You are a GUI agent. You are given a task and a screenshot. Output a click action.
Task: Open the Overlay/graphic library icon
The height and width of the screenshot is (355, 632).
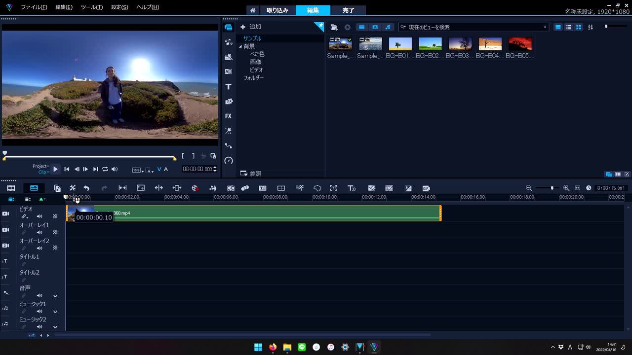[228, 101]
